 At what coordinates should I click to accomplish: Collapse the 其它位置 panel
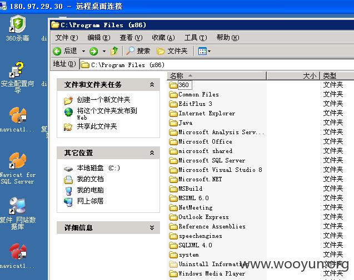152,152
